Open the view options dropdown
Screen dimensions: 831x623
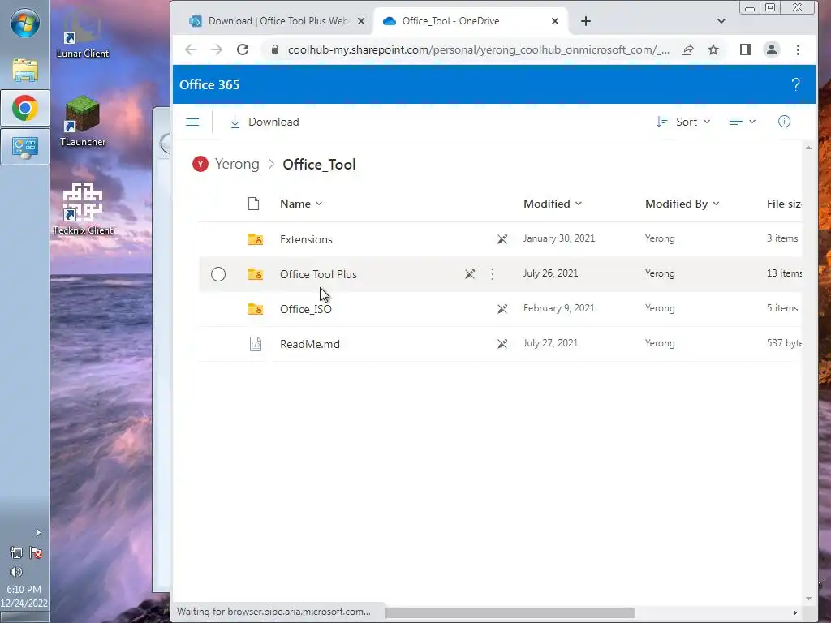tap(742, 122)
